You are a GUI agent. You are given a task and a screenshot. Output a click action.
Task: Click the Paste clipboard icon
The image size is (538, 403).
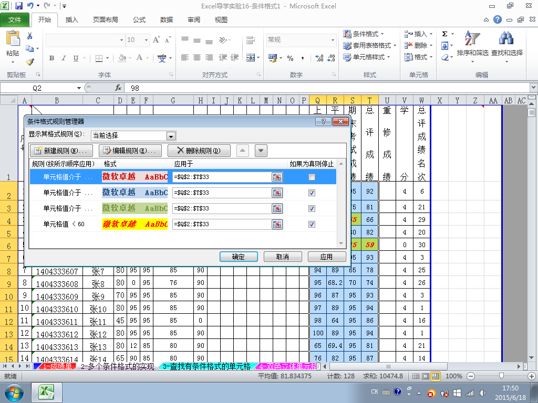pos(13,38)
